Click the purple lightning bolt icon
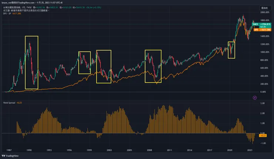 [x=255, y=98]
